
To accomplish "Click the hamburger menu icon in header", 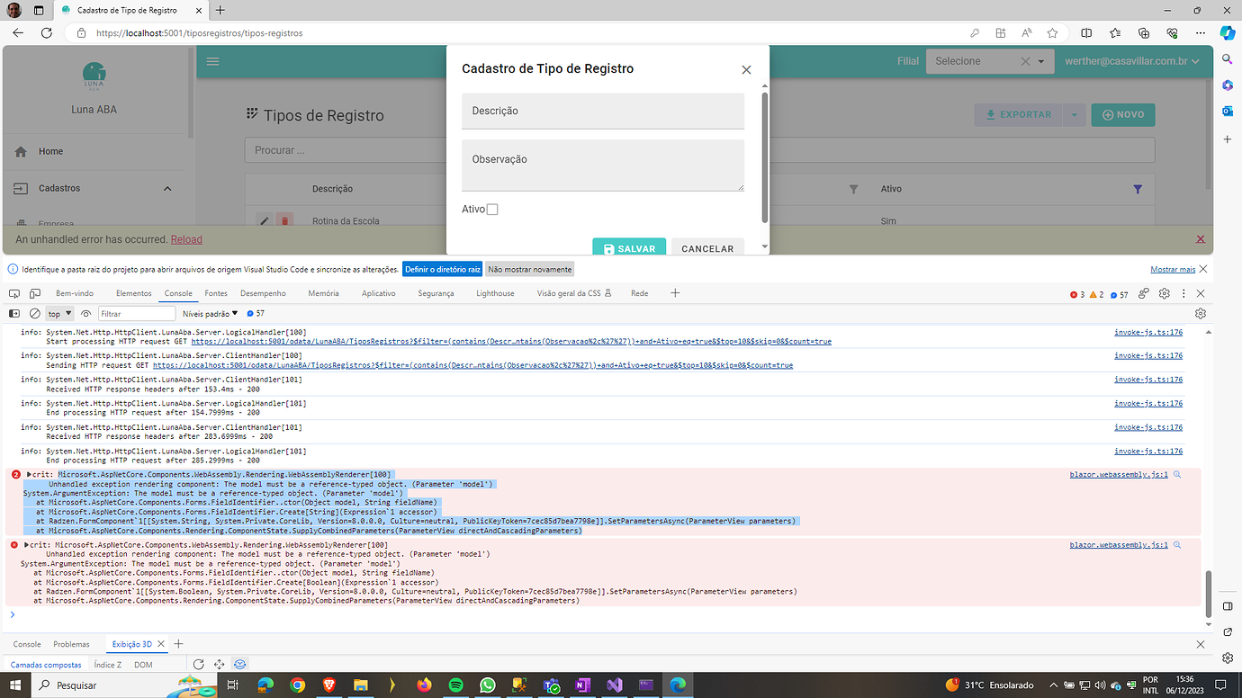I will click(x=212, y=61).
